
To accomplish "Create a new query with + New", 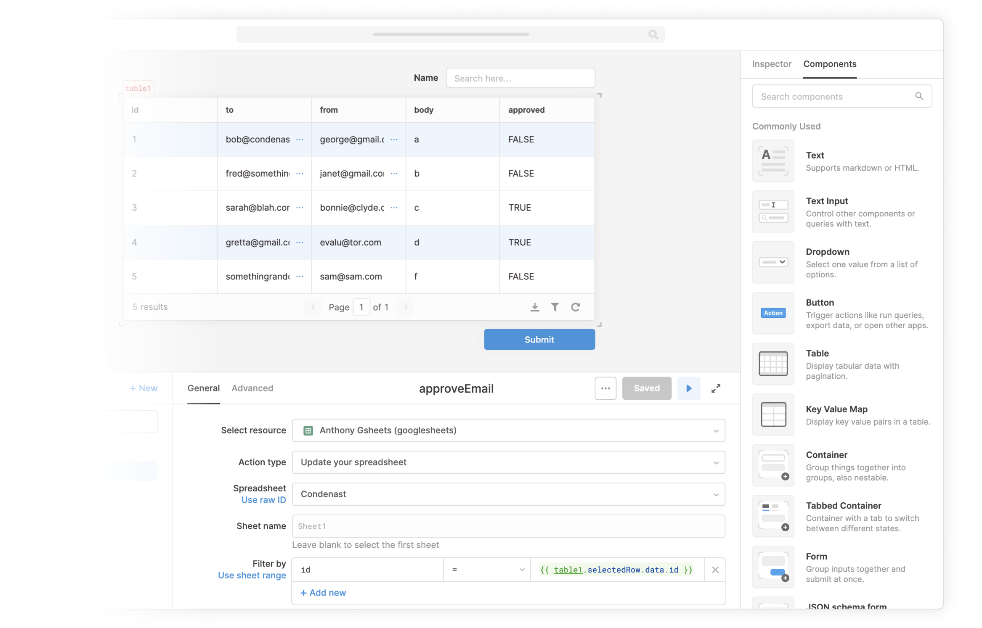I will click(x=143, y=388).
